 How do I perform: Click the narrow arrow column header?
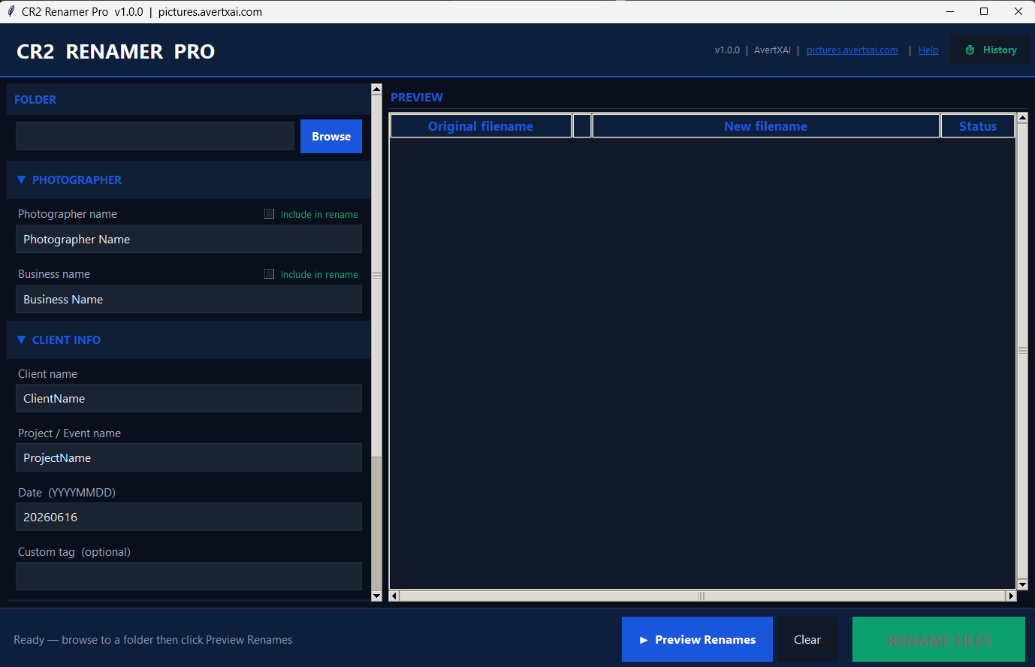[582, 126]
